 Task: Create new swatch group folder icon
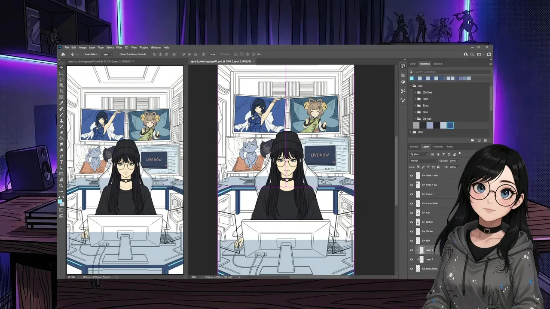coord(472,140)
